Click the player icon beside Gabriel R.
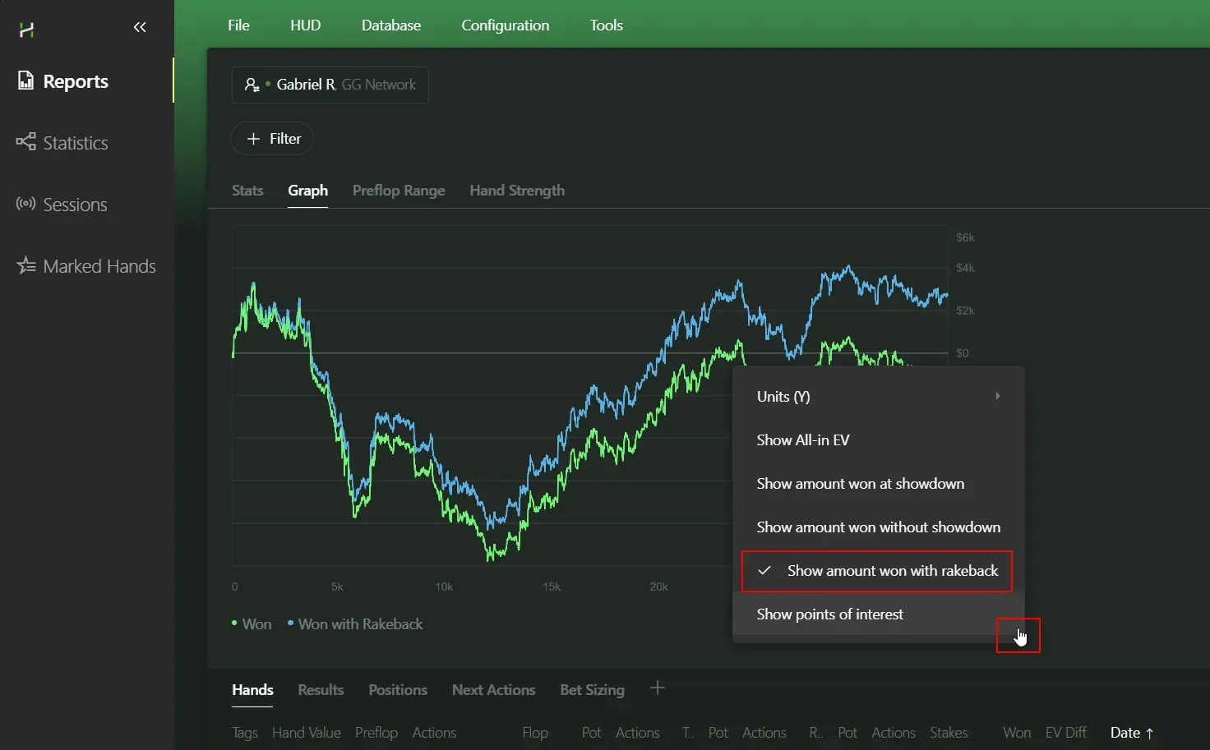This screenshot has height=750, width=1210. [x=252, y=85]
